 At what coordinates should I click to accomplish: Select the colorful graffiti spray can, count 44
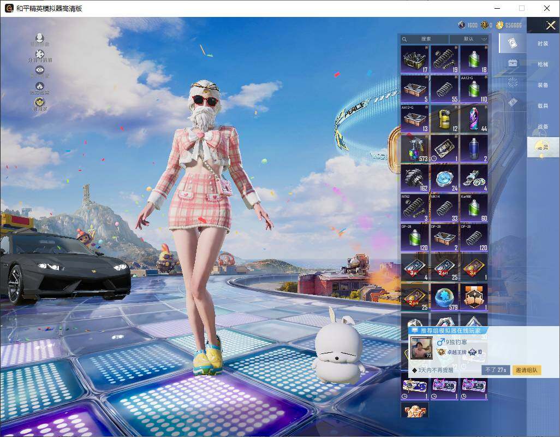coord(474,119)
